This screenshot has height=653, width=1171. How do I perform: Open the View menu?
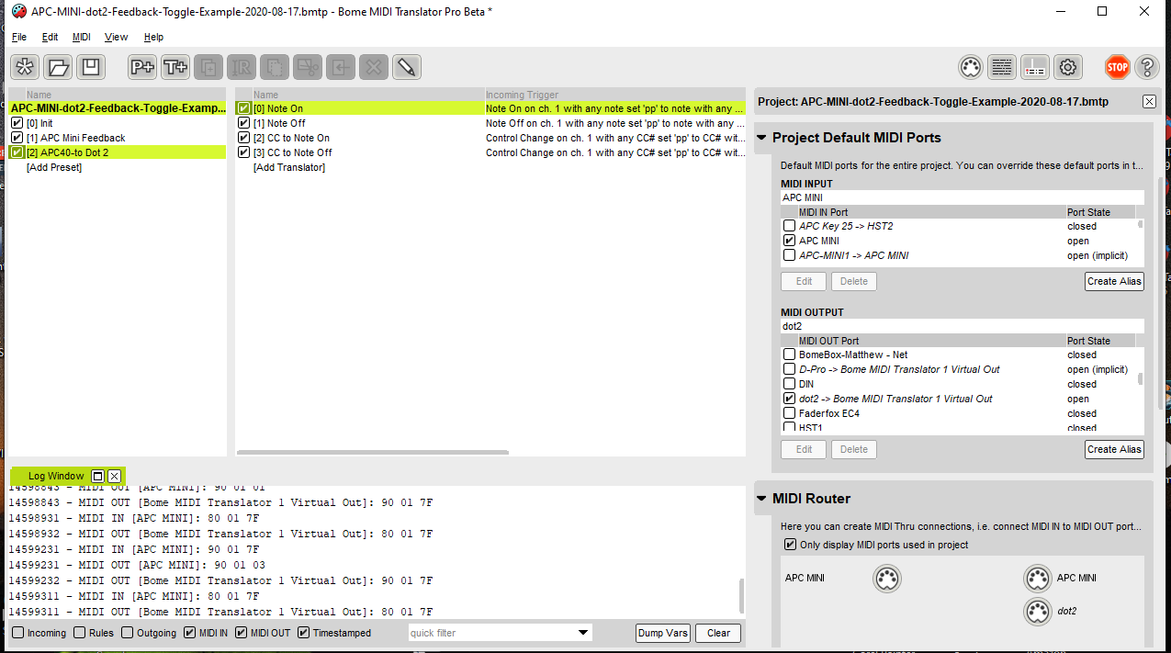[117, 37]
